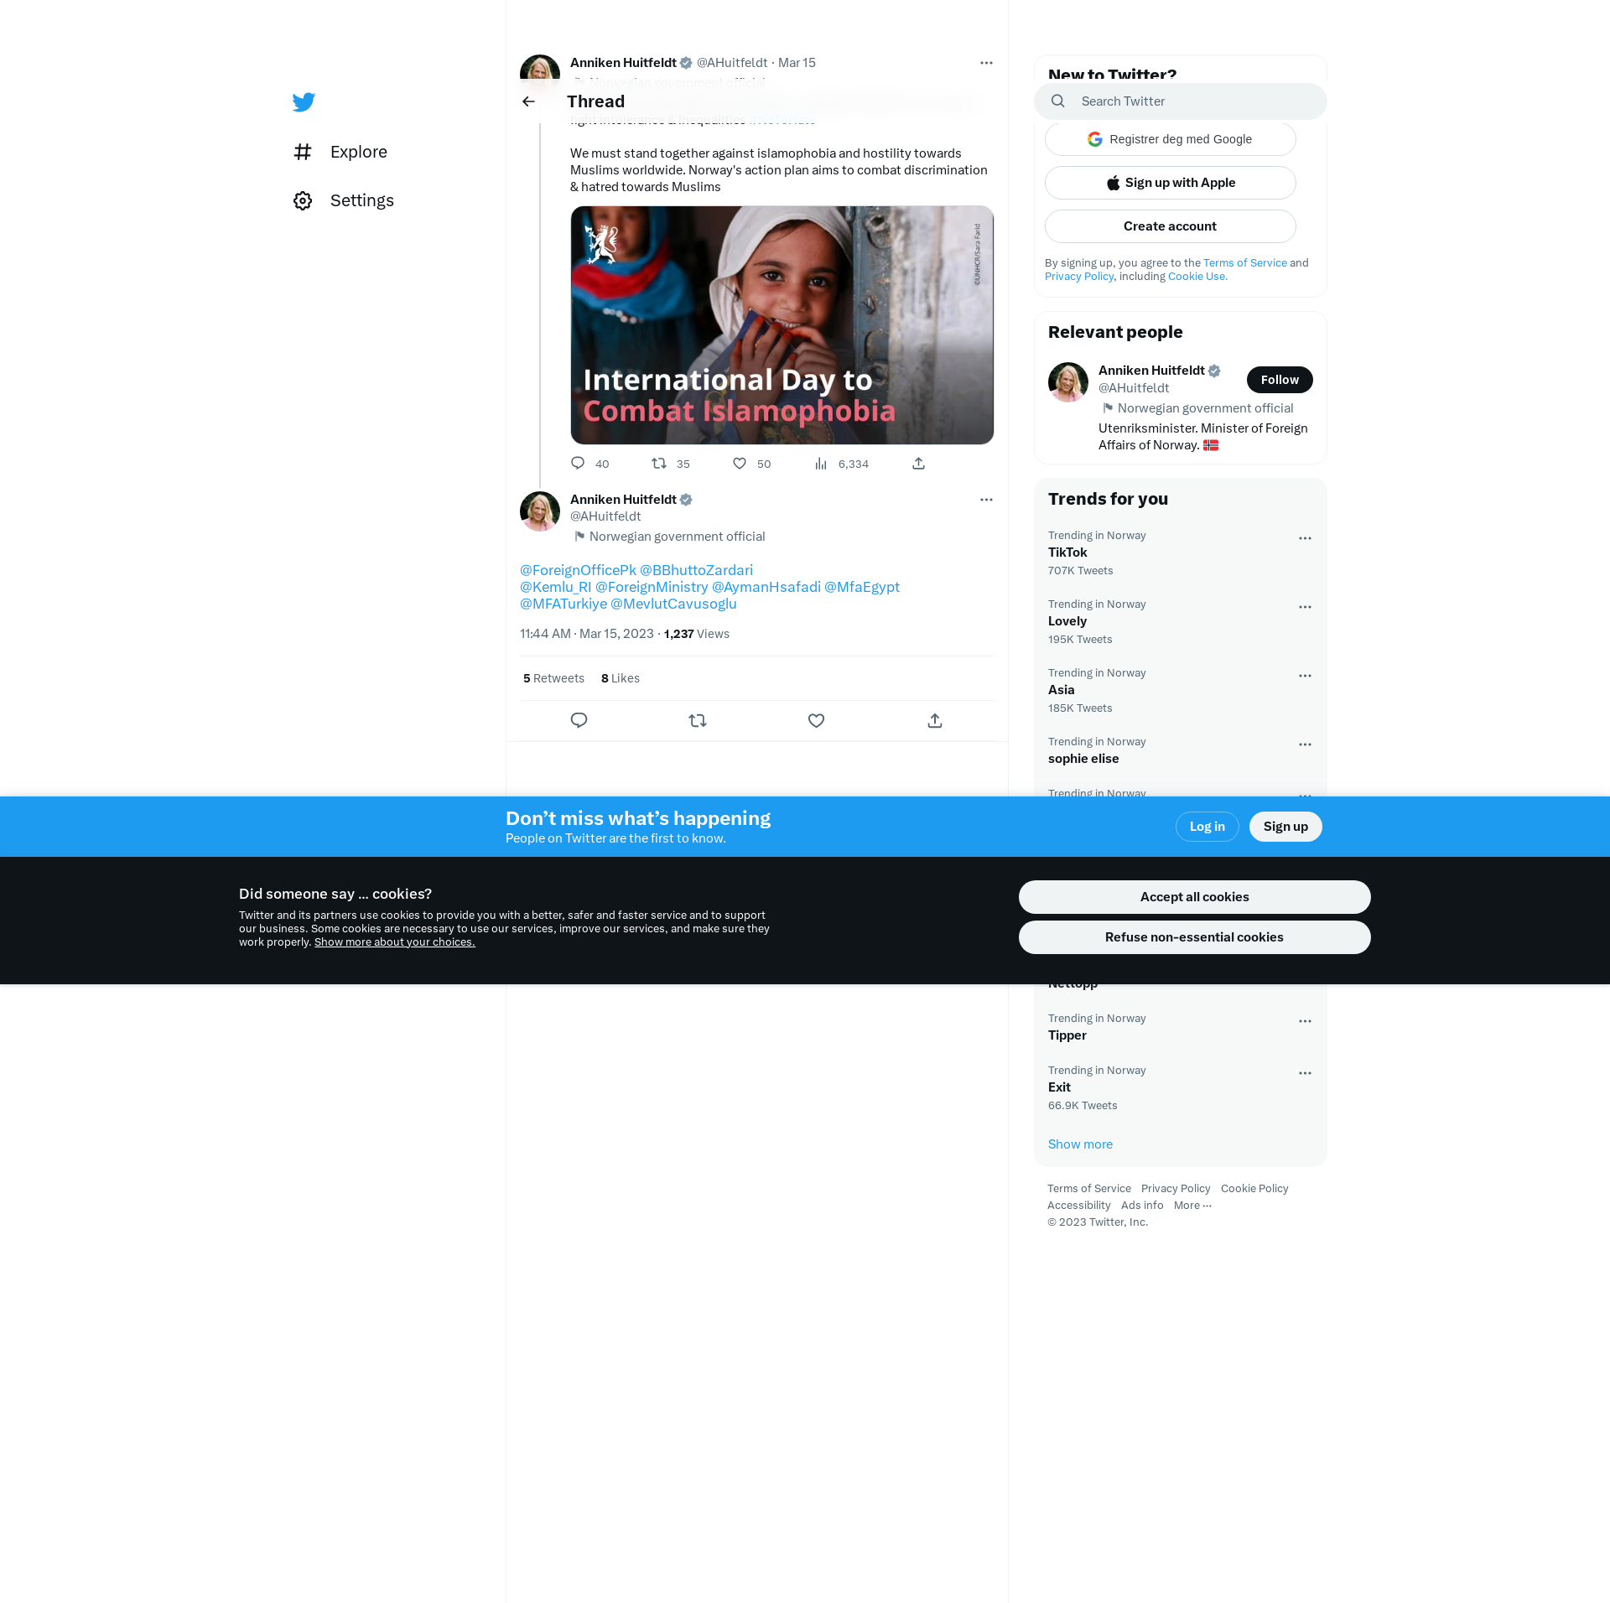The height and width of the screenshot is (1603, 1610).
Task: Like the main tweet
Action: [816, 721]
